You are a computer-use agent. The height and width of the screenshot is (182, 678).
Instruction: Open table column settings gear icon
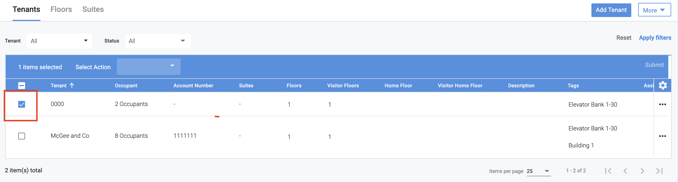pos(663,85)
